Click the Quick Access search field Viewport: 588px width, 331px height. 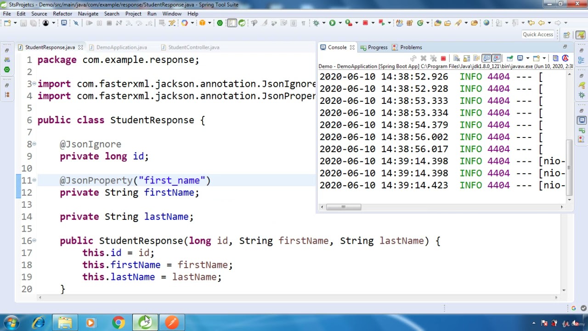click(538, 34)
